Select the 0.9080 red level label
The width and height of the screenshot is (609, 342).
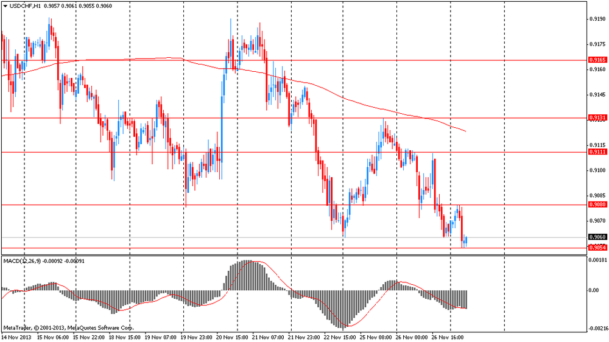597,204
